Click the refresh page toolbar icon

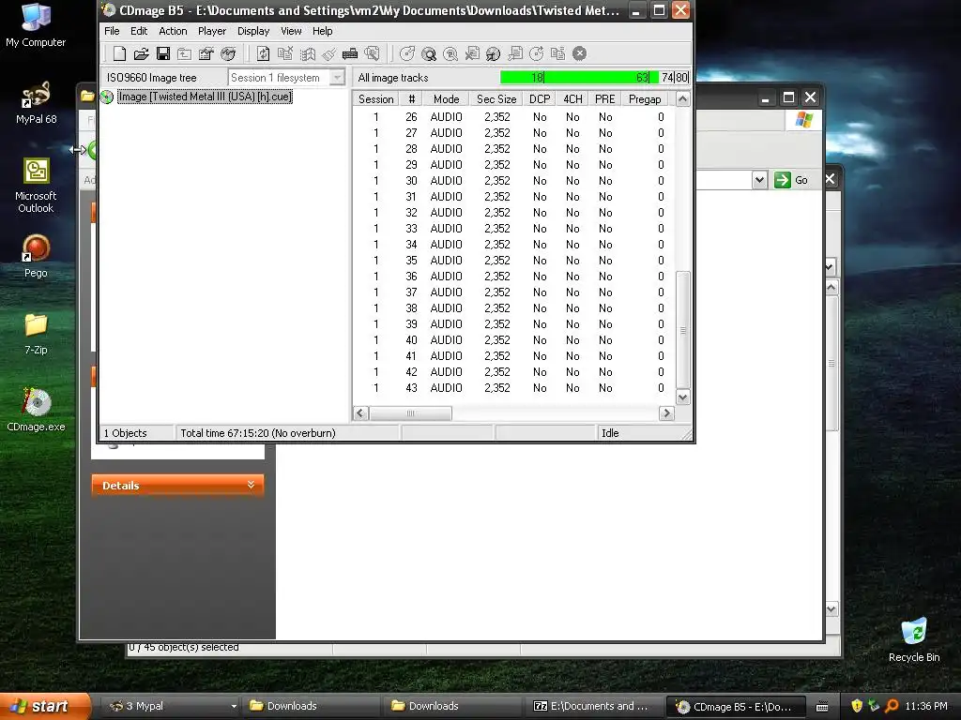(263, 53)
